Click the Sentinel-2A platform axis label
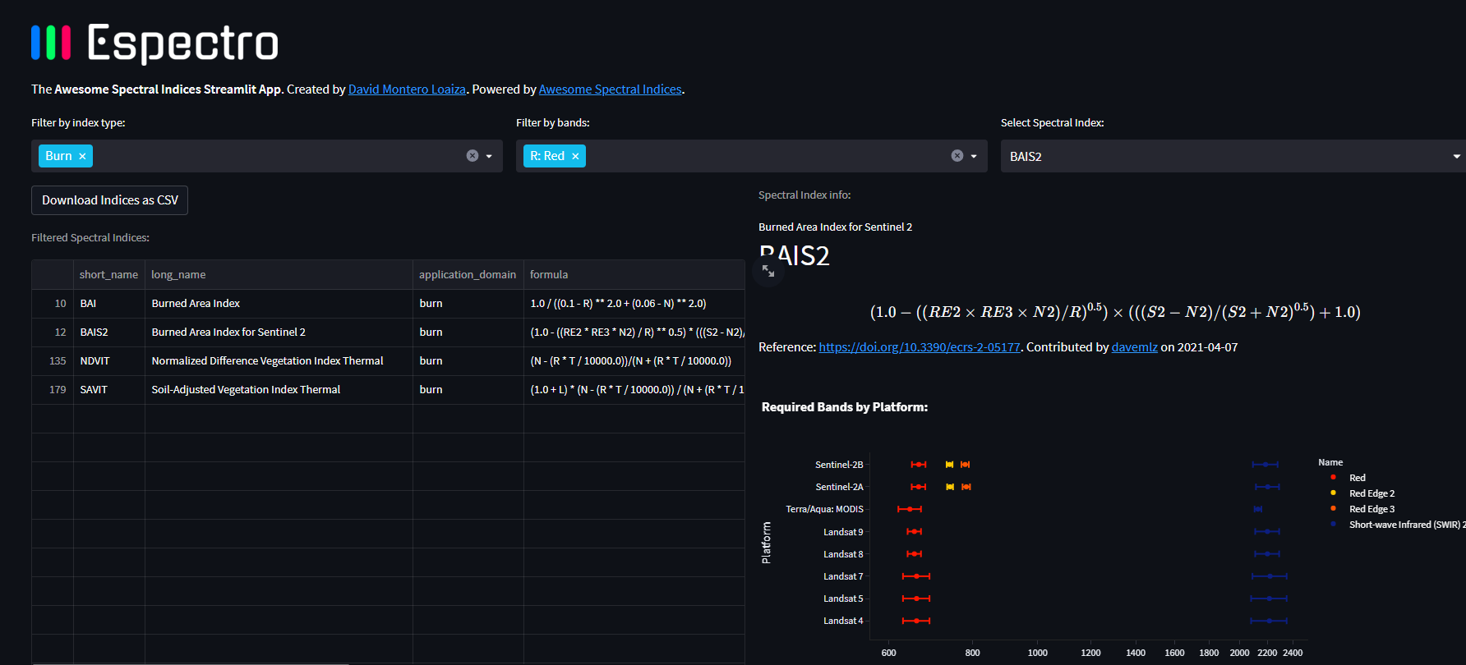 pos(839,487)
